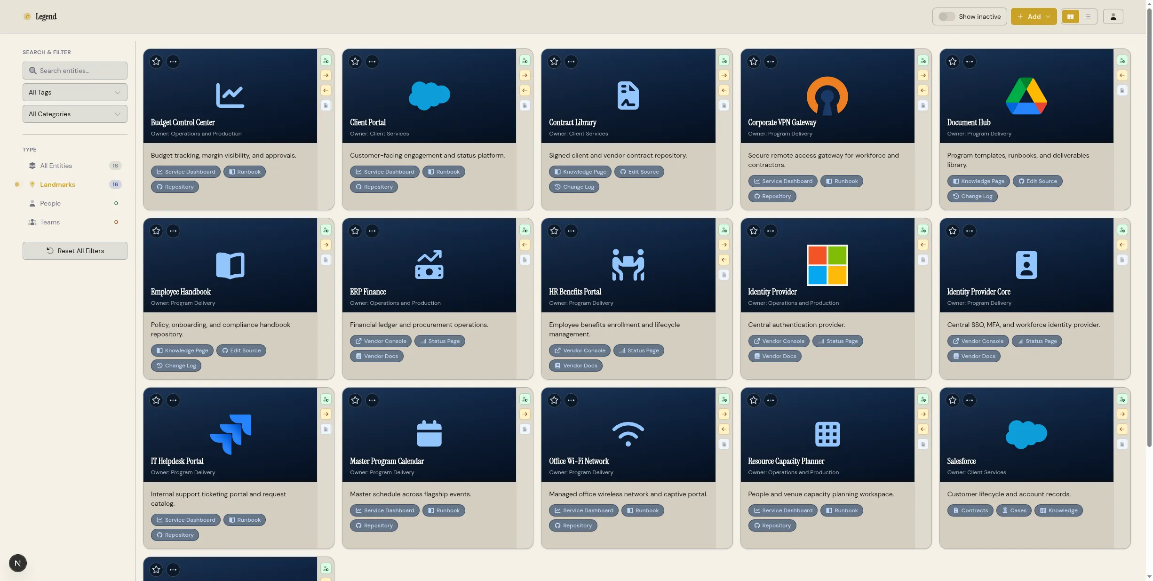Image resolution: width=1153 pixels, height=581 pixels.
Task: Click green people icon on Resource Capacity Planner
Action: (x=923, y=399)
